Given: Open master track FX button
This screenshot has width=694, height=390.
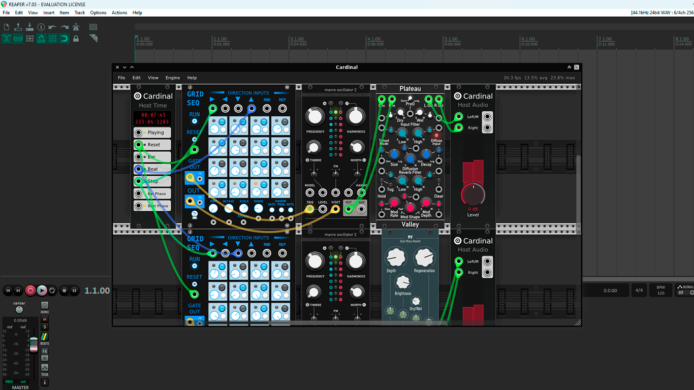Looking at the screenshot, I should click(x=45, y=351).
